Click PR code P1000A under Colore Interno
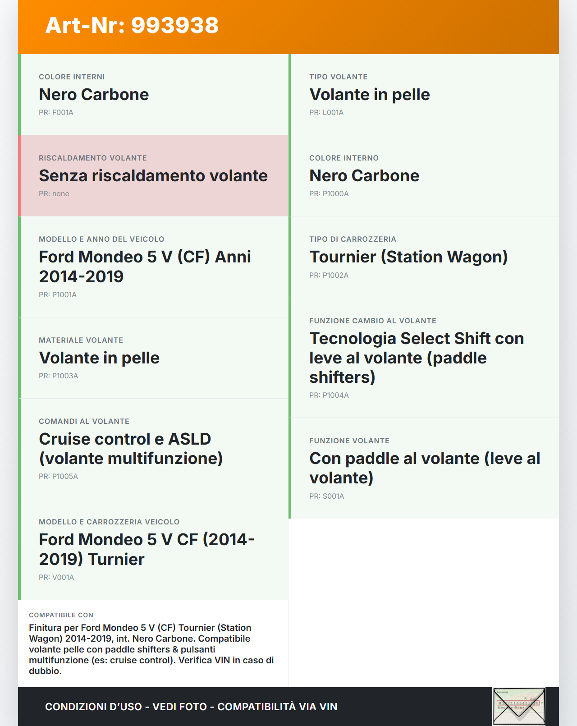The image size is (577, 726). pyautogui.click(x=329, y=194)
